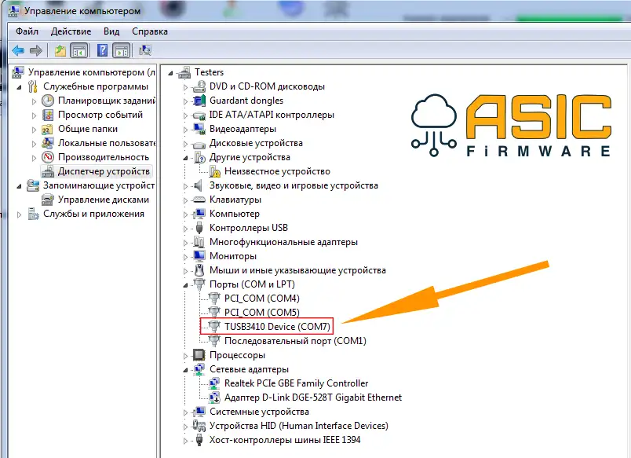
Task: Open the Действие menu
Action: click(71, 31)
